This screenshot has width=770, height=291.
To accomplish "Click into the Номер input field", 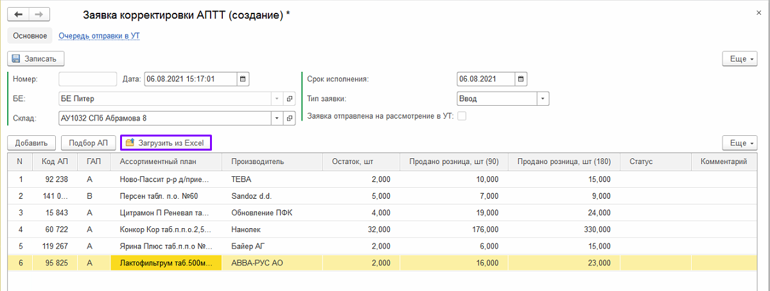I will (87, 79).
